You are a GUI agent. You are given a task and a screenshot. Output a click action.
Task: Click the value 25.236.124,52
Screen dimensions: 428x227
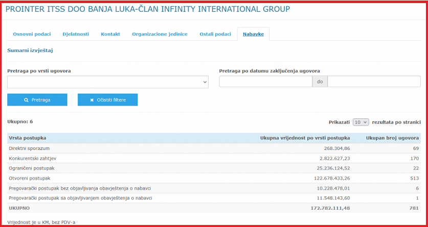[333, 168]
